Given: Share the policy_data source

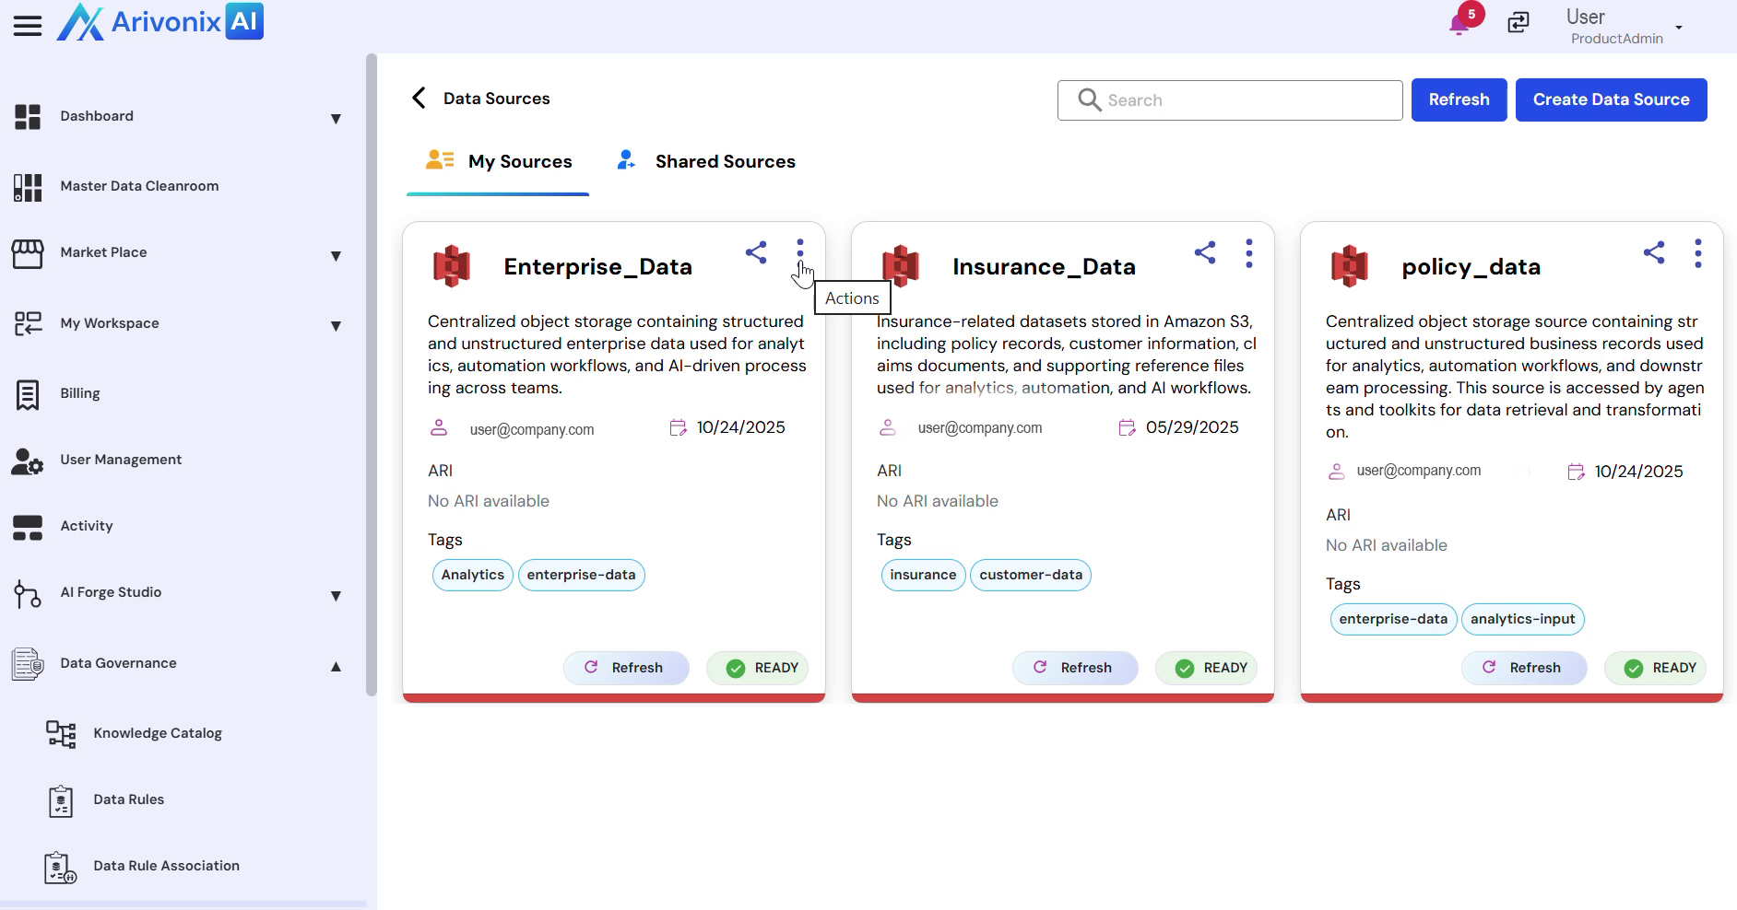Looking at the screenshot, I should [1654, 252].
